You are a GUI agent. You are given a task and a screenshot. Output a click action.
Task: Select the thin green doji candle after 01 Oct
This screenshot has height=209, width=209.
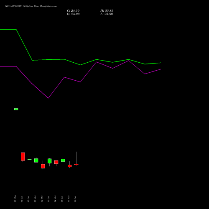(x=30, y=159)
